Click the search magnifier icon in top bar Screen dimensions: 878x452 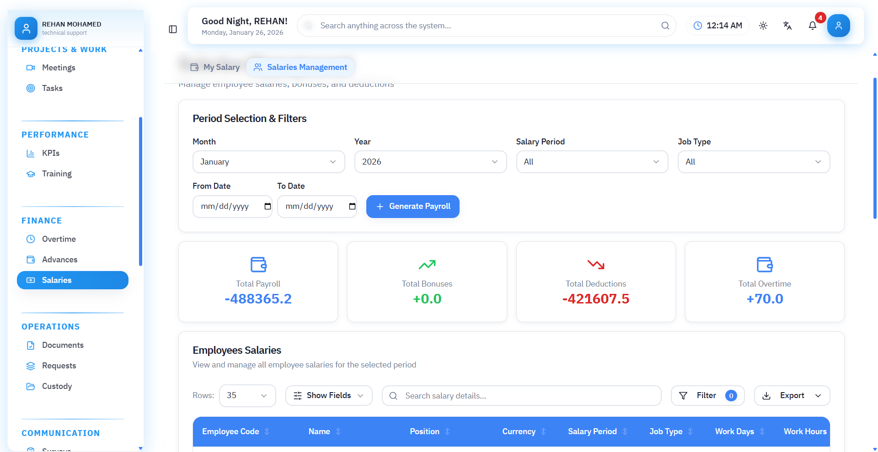[x=665, y=26]
